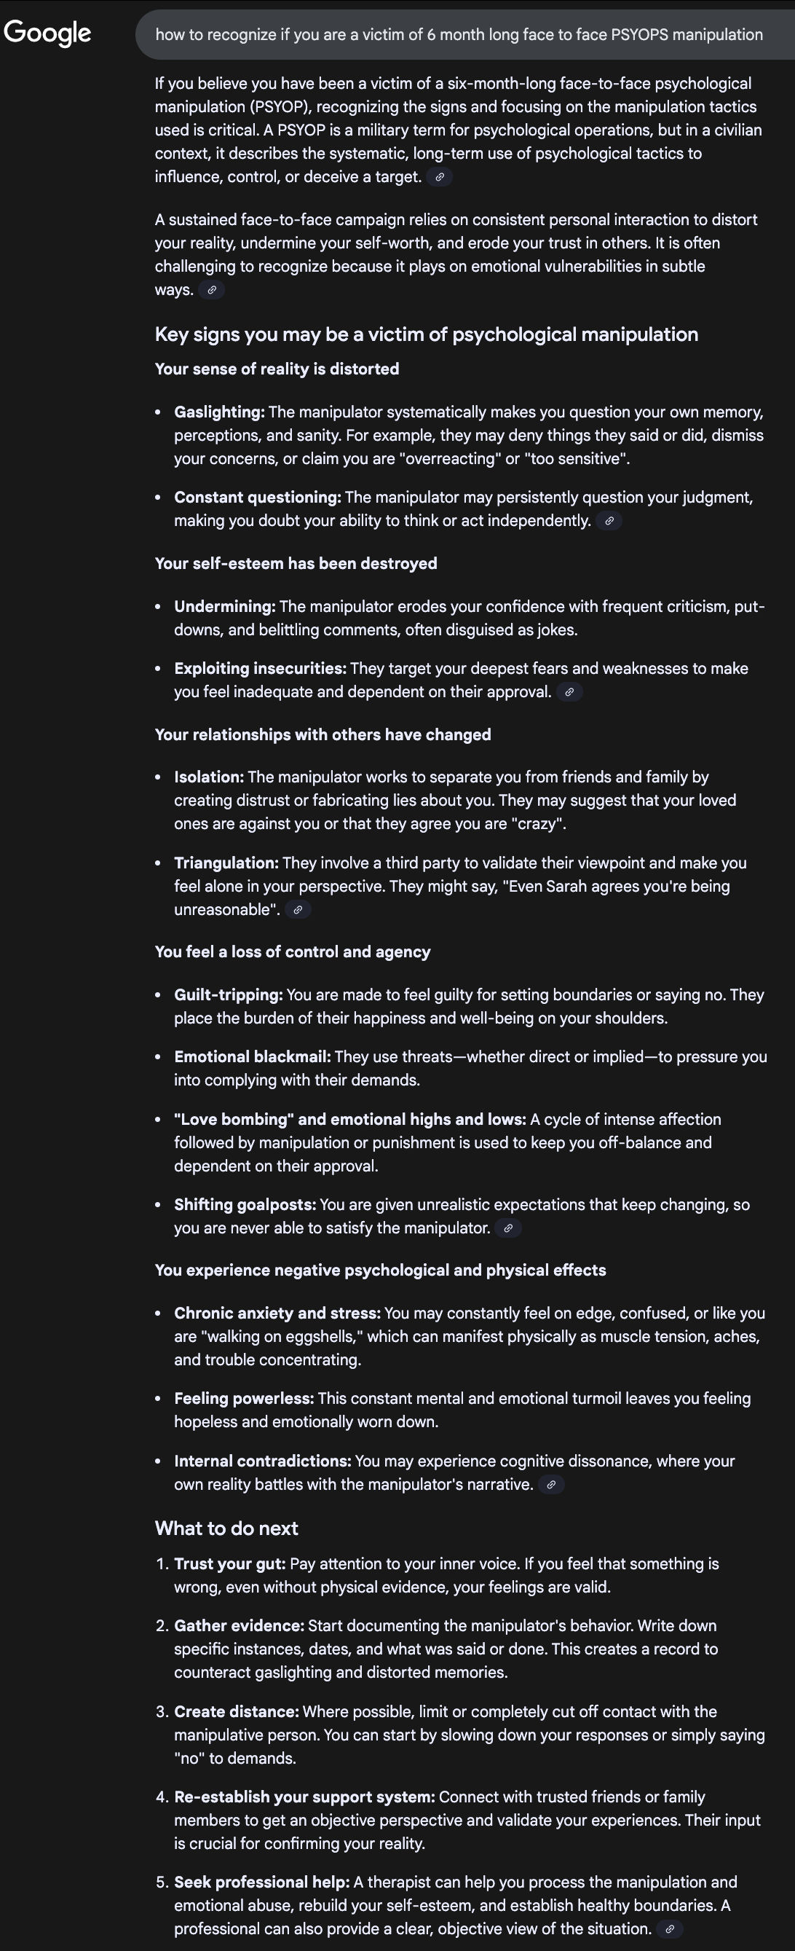
Task: Click the "Your self-esteem has been destroyed" subheading
Action: tap(296, 563)
